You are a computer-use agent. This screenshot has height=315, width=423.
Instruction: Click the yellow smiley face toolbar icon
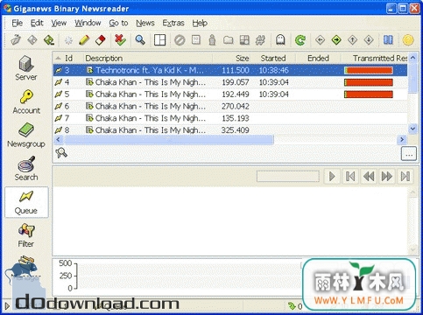[x=408, y=40]
